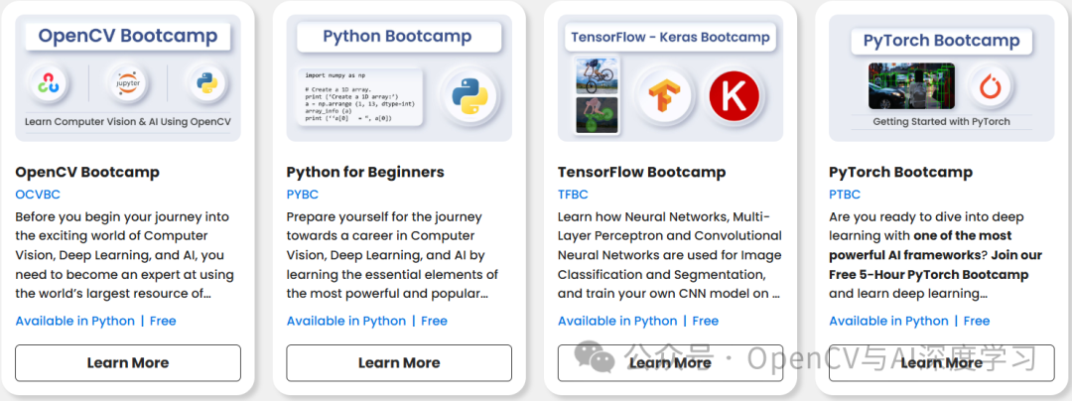
Task: Click the OpenCV logo icon
Action: click(50, 84)
